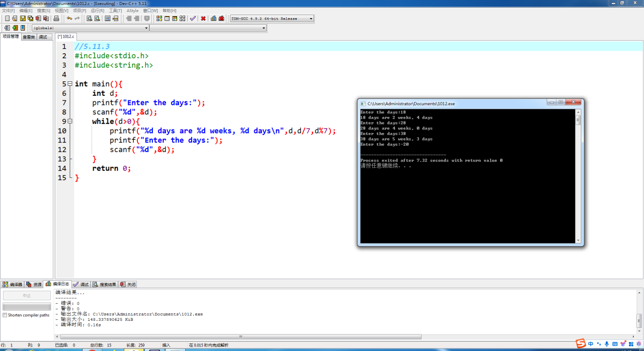The width and height of the screenshot is (644, 351).
Task: Switch to the 编译器 bottom tab
Action: tap(13, 284)
